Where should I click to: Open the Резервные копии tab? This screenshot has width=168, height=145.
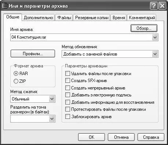pyautogui.click(x=92, y=18)
